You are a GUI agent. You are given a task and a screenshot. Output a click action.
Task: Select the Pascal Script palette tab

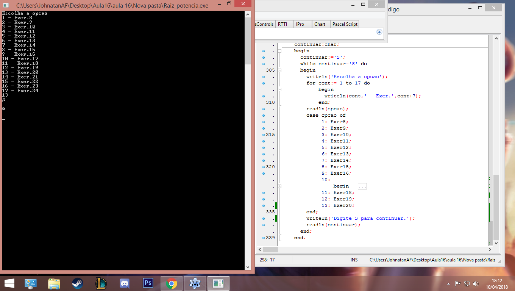point(345,24)
